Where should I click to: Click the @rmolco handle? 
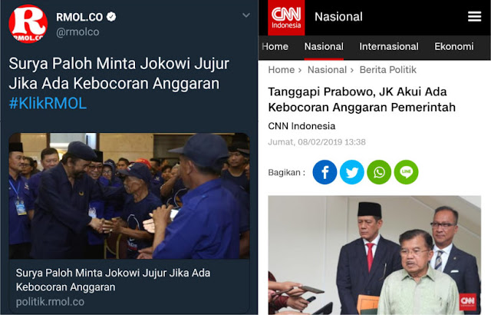(x=77, y=32)
